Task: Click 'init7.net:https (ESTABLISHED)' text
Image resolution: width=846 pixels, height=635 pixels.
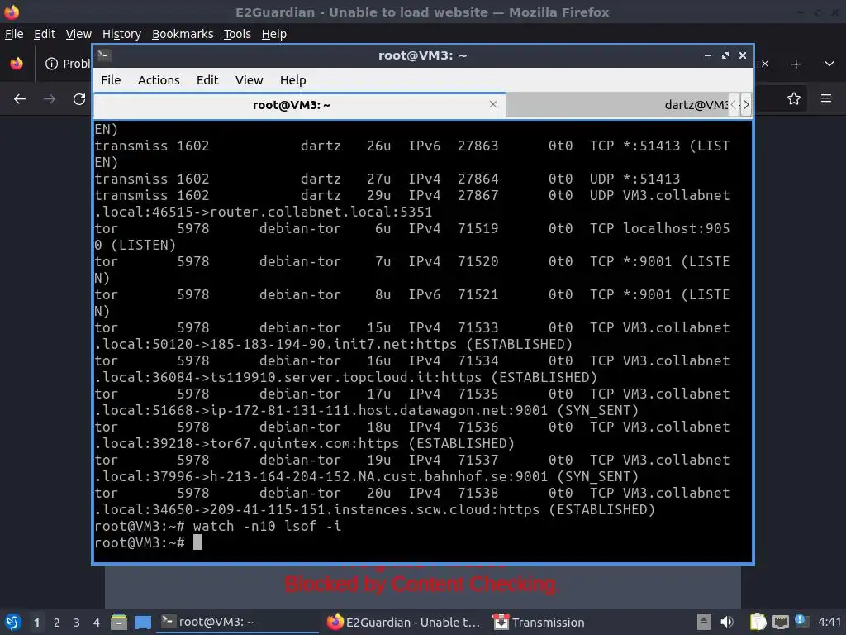Action: tap(454, 344)
